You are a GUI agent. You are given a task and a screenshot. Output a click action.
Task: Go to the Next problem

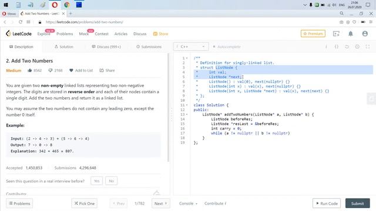coord(160,203)
